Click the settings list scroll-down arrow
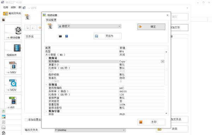This screenshot has height=135, width=212. click(x=166, y=113)
